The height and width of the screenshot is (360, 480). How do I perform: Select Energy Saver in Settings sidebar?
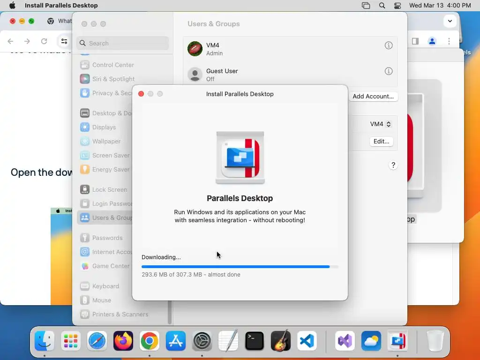point(105,170)
